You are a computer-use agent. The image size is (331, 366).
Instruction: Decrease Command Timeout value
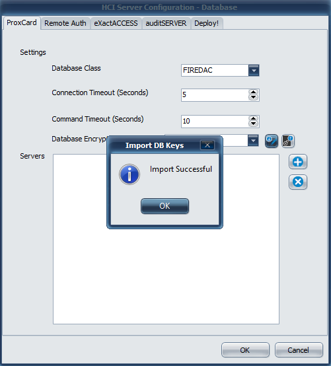pyautogui.click(x=253, y=124)
